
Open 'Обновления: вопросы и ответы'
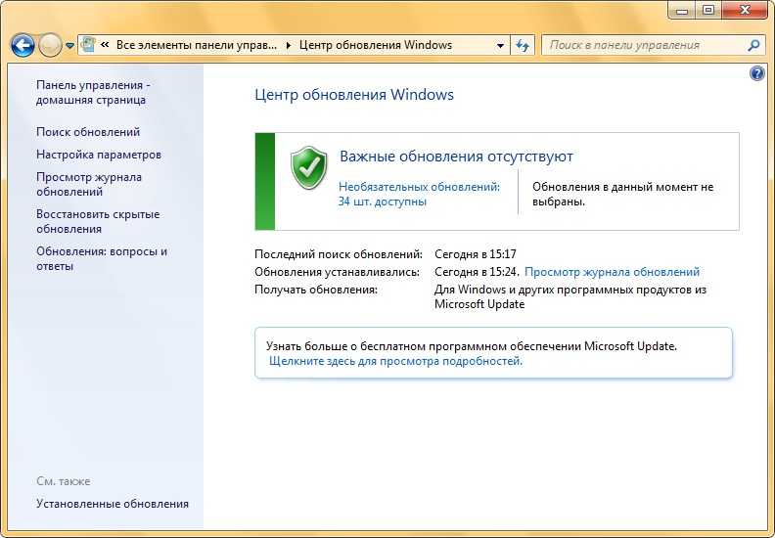(x=102, y=258)
